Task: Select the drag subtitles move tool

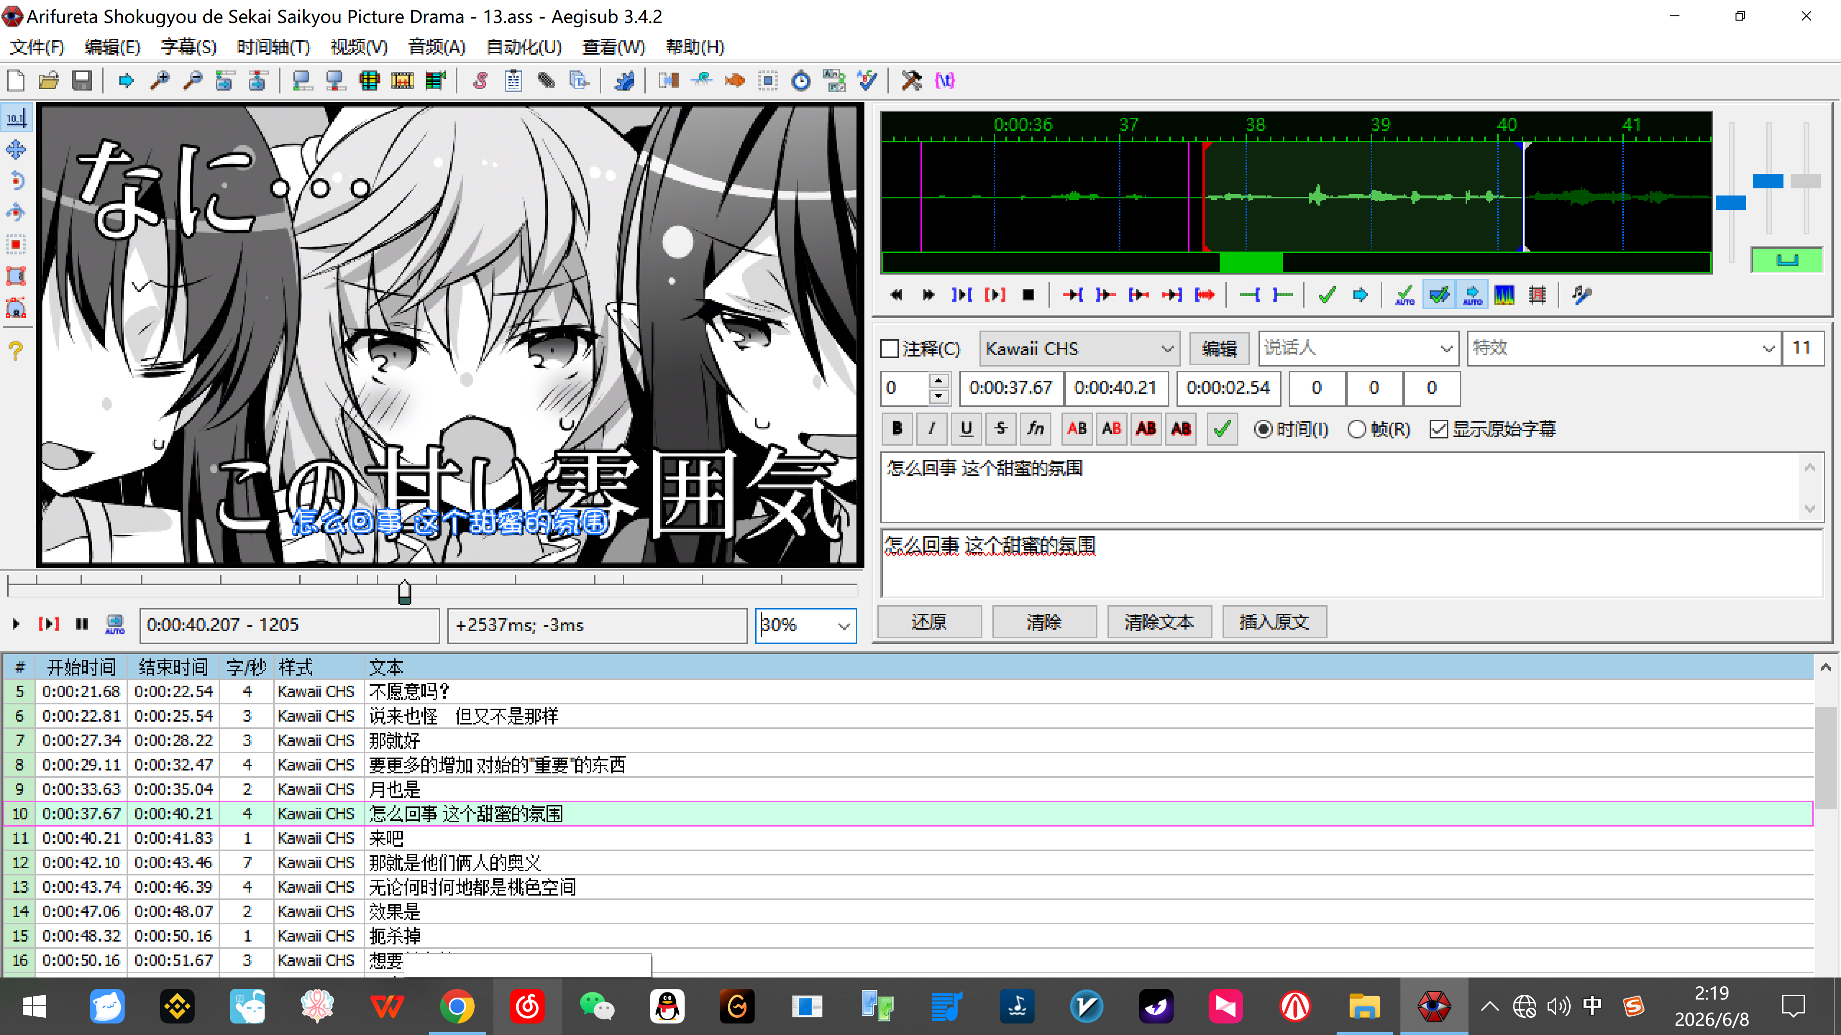Action: coord(16,149)
